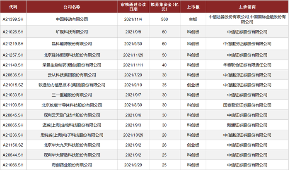The height and width of the screenshot is (171, 290).
Task: Select company 晶科能源股份有限公司
Action: (x=72, y=44)
